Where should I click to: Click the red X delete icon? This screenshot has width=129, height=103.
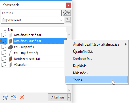[x=22, y=97]
